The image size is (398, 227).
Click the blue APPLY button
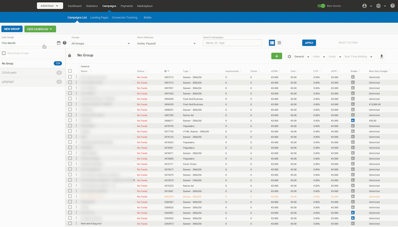(309, 43)
